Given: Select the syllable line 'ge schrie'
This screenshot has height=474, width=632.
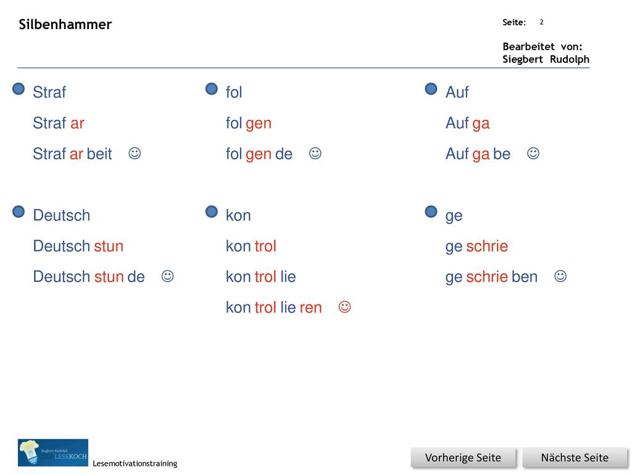Looking at the screenshot, I should tap(476, 247).
